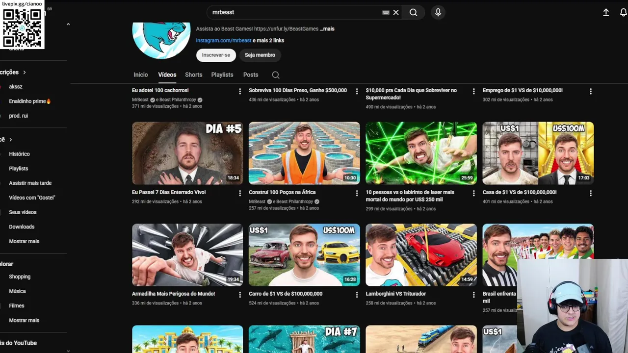
Task: Expand channel description with ...mais
Action: coord(327,29)
